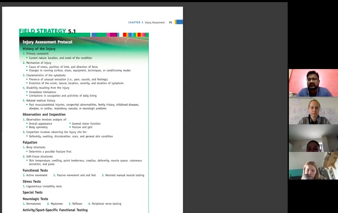
Task: Click the 'Observation and Inspection' heading
Action: pyautogui.click(x=44, y=114)
